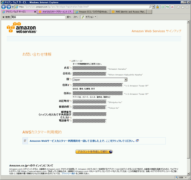Close the find bar with the X
Screen dimensions: 191x180
tap(4, 17)
